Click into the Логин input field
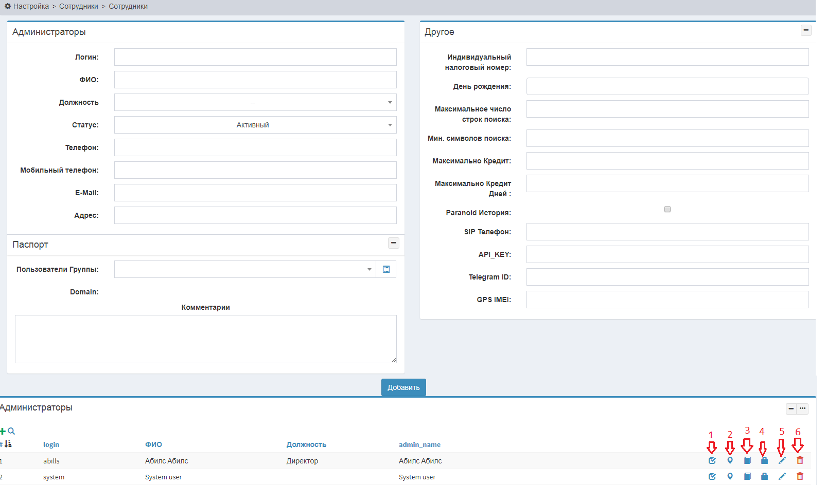Viewport: 826px width, 485px height. click(255, 58)
